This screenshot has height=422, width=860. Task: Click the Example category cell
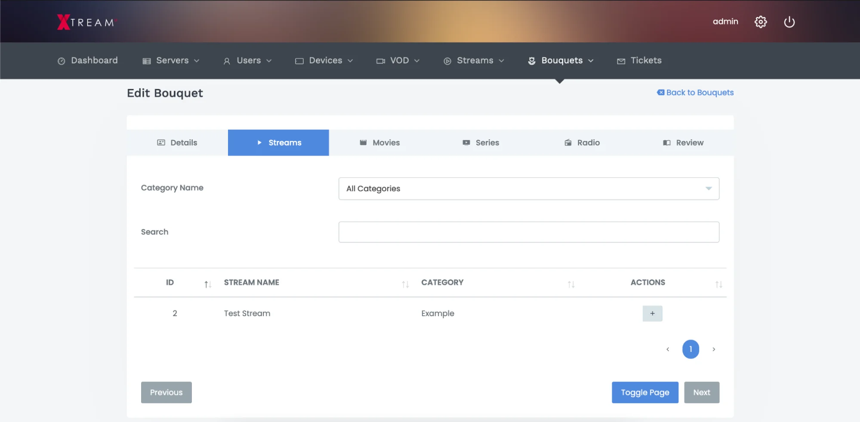(438, 314)
